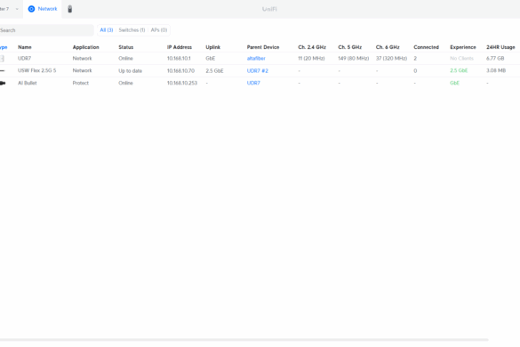Open the UDR7 #2 parent link
Image resolution: width=520 pixels, height=347 pixels.
pos(258,70)
